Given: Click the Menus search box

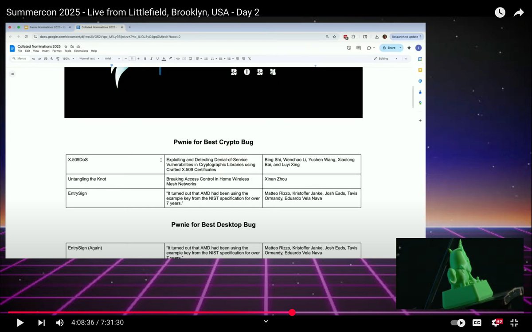Looking at the screenshot, I should pyautogui.click(x=20, y=58).
